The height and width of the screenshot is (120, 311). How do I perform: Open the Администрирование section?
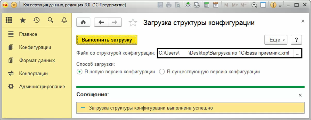42,87
